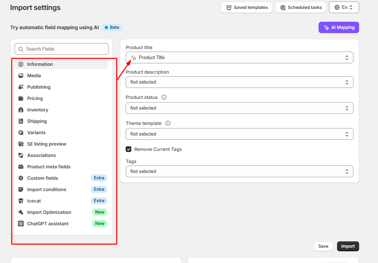
Task: Click the Shipping icon in sidebar
Action: [21, 121]
